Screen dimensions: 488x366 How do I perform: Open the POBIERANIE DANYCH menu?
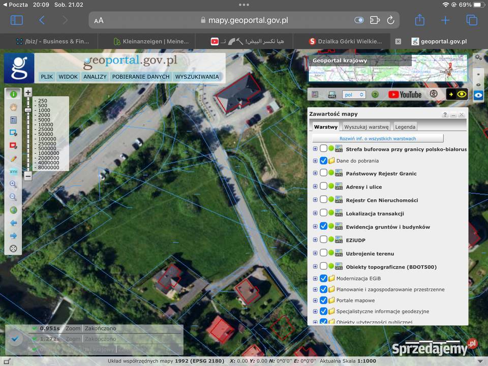[140, 77]
